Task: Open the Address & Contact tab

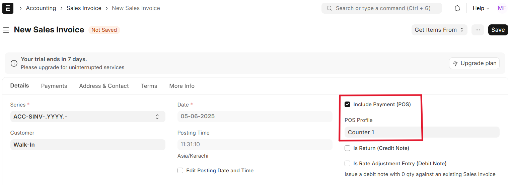Action: (x=104, y=86)
